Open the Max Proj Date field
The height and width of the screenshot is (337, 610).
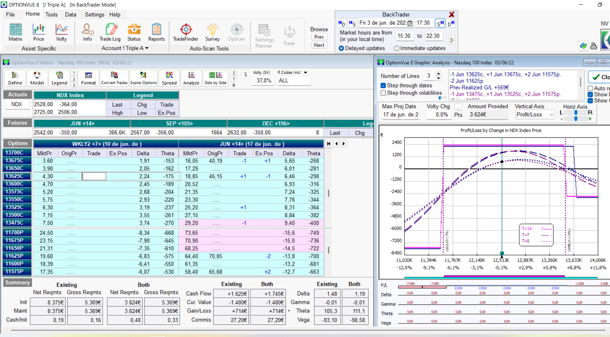tap(400, 115)
